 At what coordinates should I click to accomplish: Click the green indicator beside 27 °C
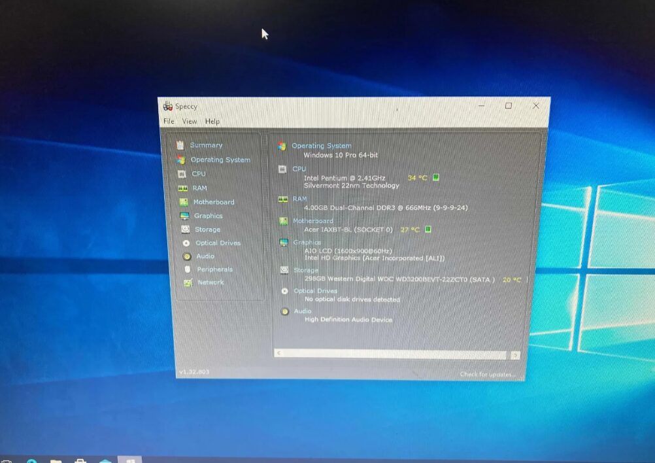coord(428,229)
